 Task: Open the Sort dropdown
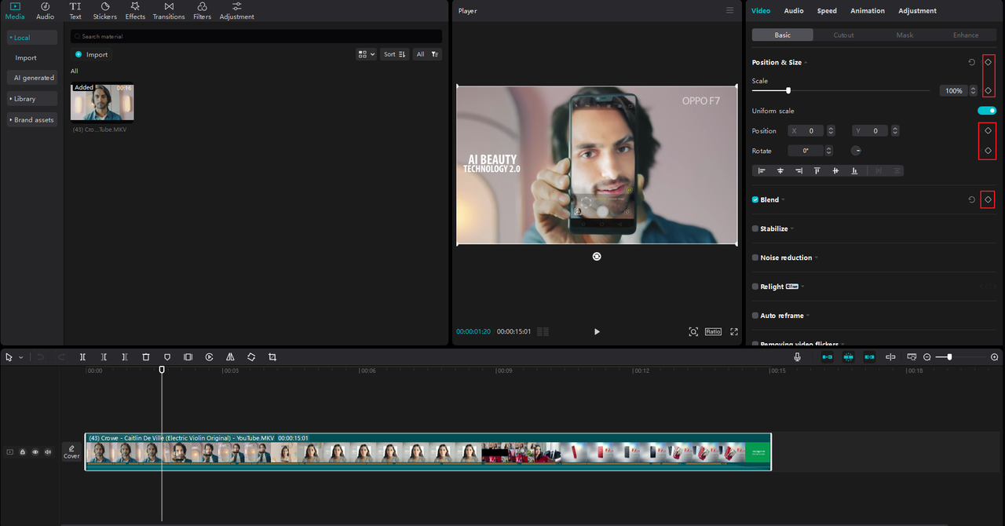tap(395, 54)
